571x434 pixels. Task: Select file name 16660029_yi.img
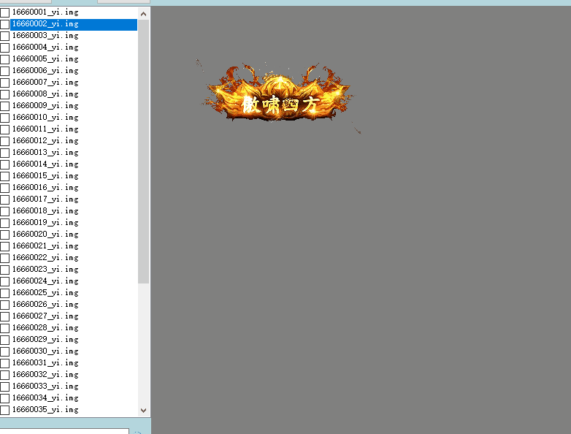pos(45,339)
